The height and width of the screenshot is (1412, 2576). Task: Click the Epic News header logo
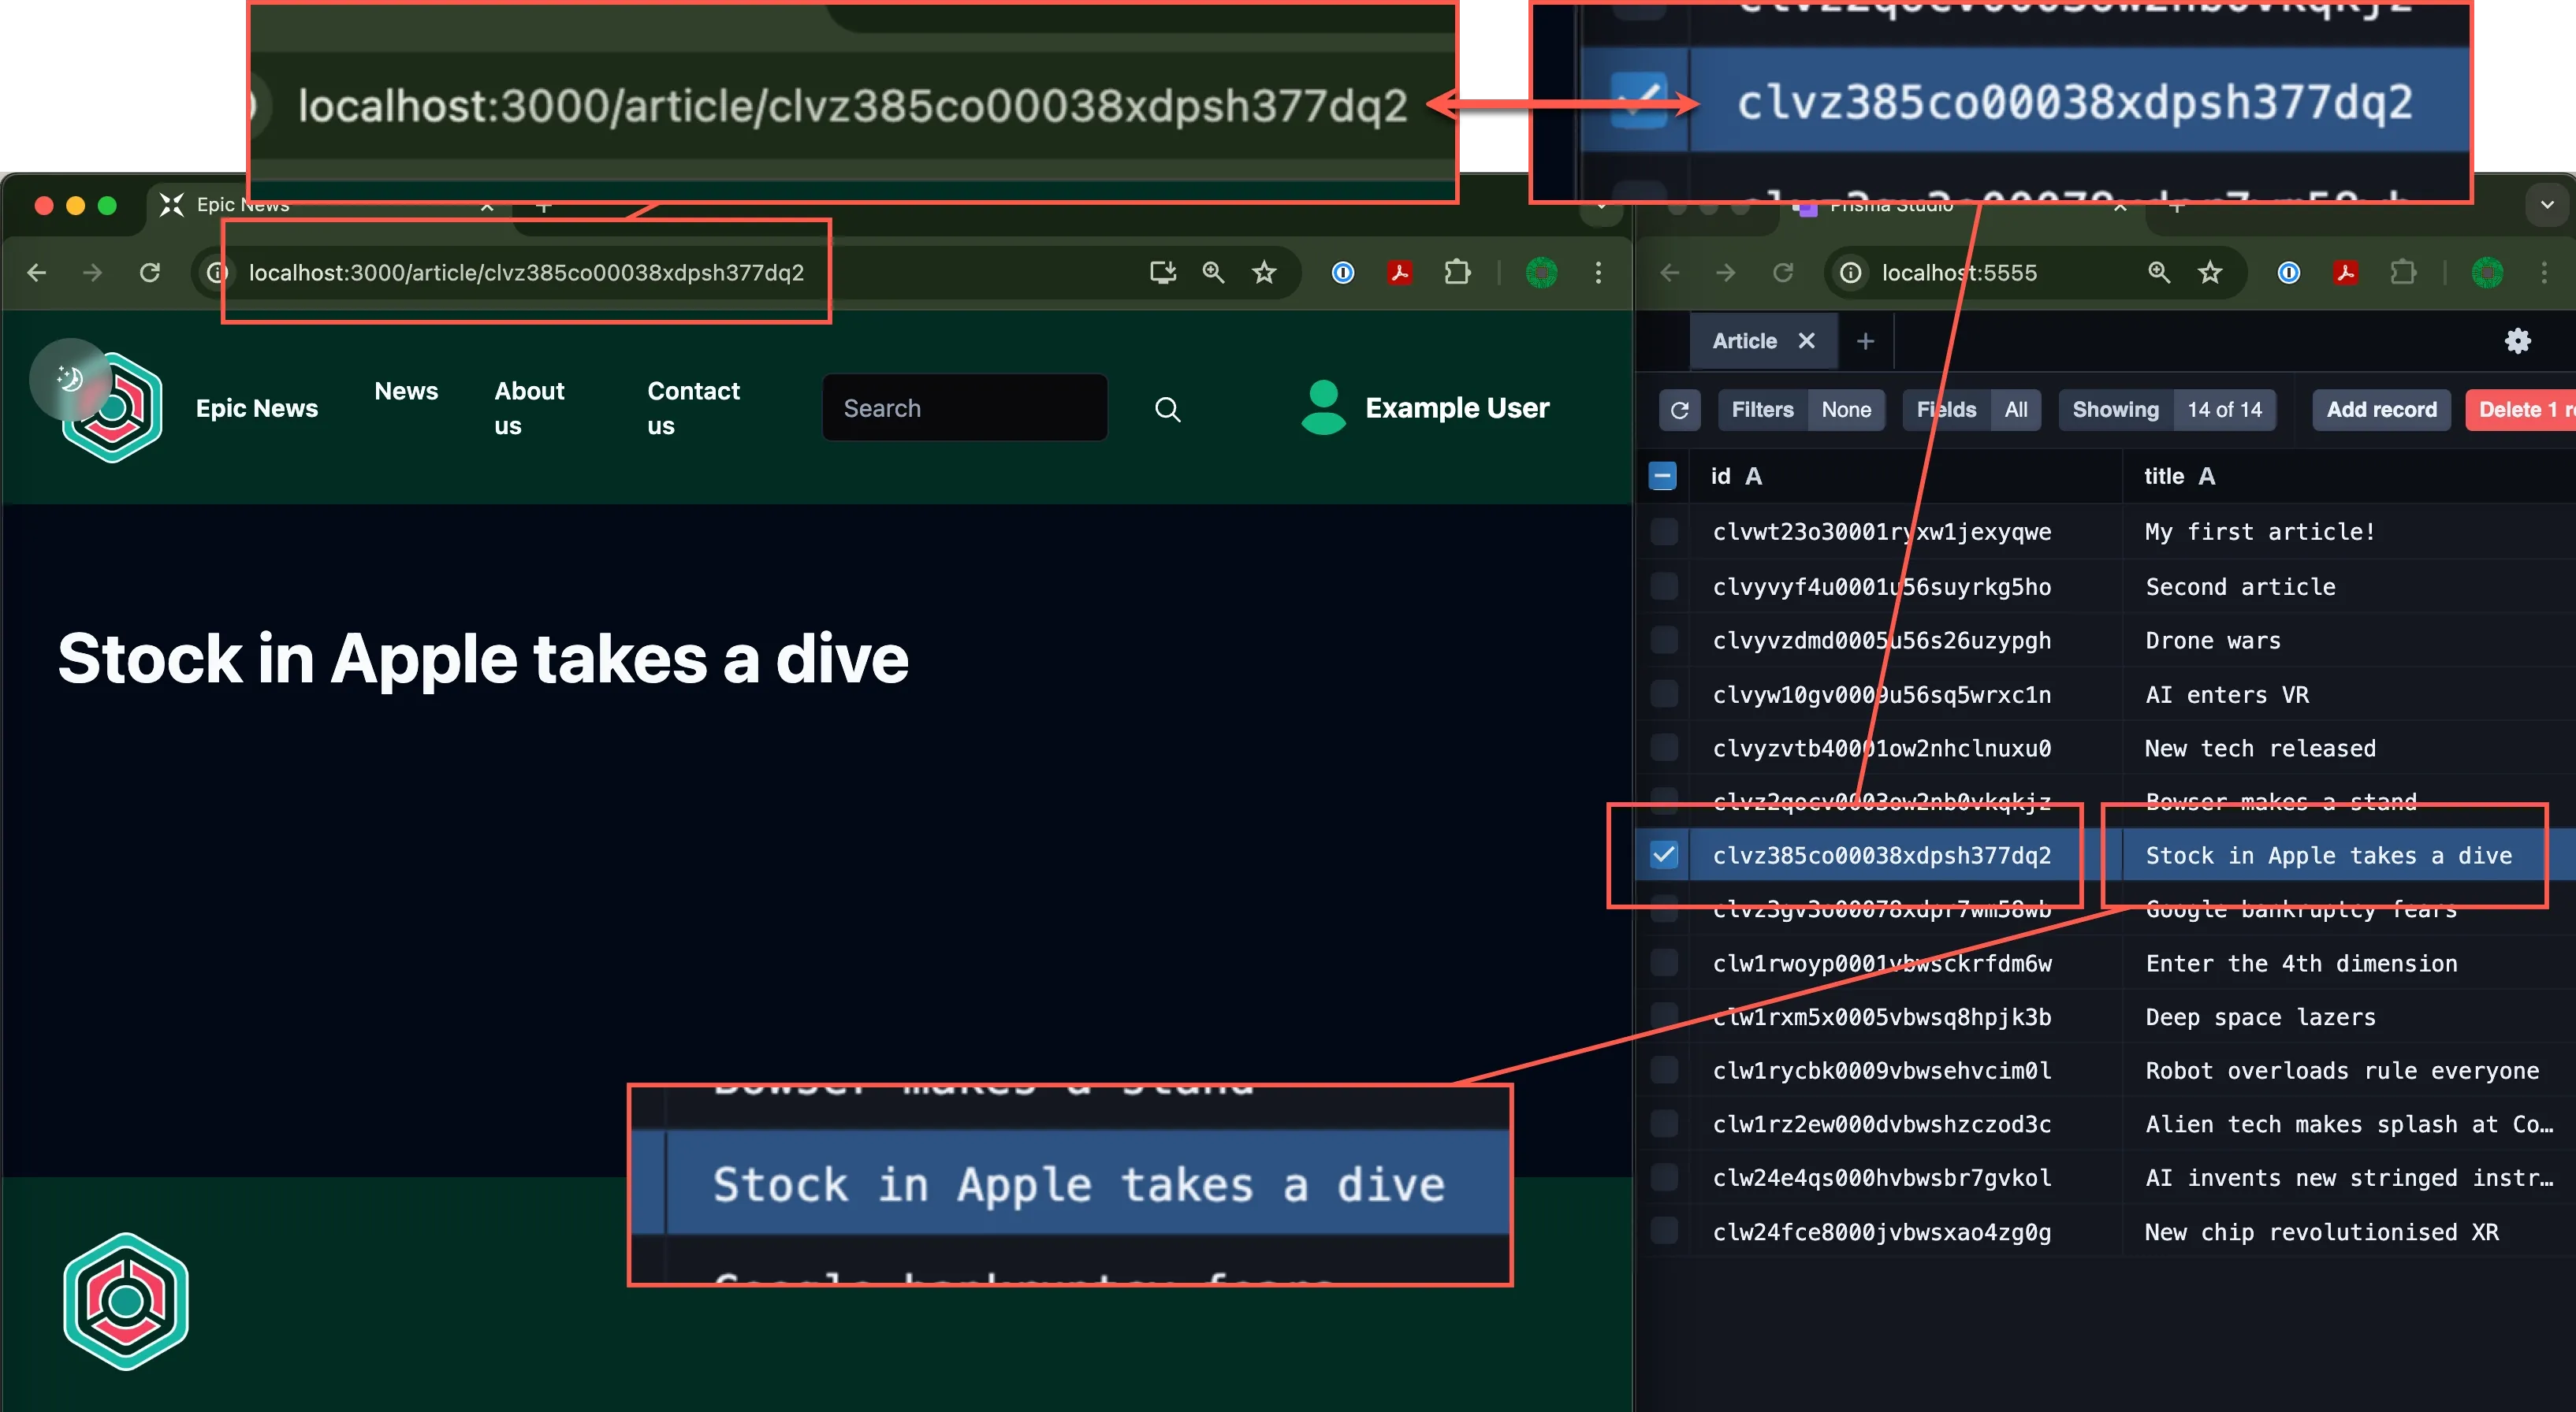(x=112, y=407)
